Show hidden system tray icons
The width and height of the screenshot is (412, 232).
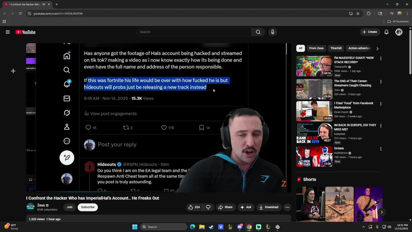click(364, 227)
